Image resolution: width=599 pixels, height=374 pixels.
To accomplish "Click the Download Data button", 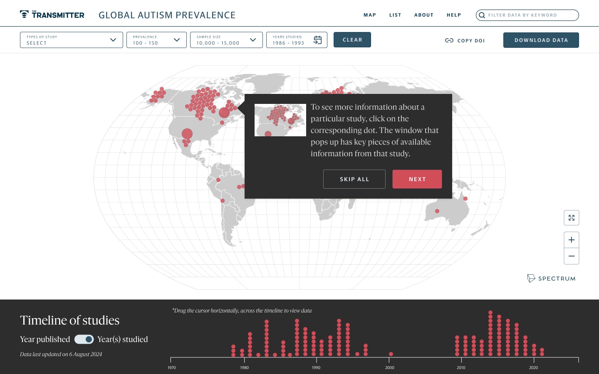I will [x=541, y=40].
